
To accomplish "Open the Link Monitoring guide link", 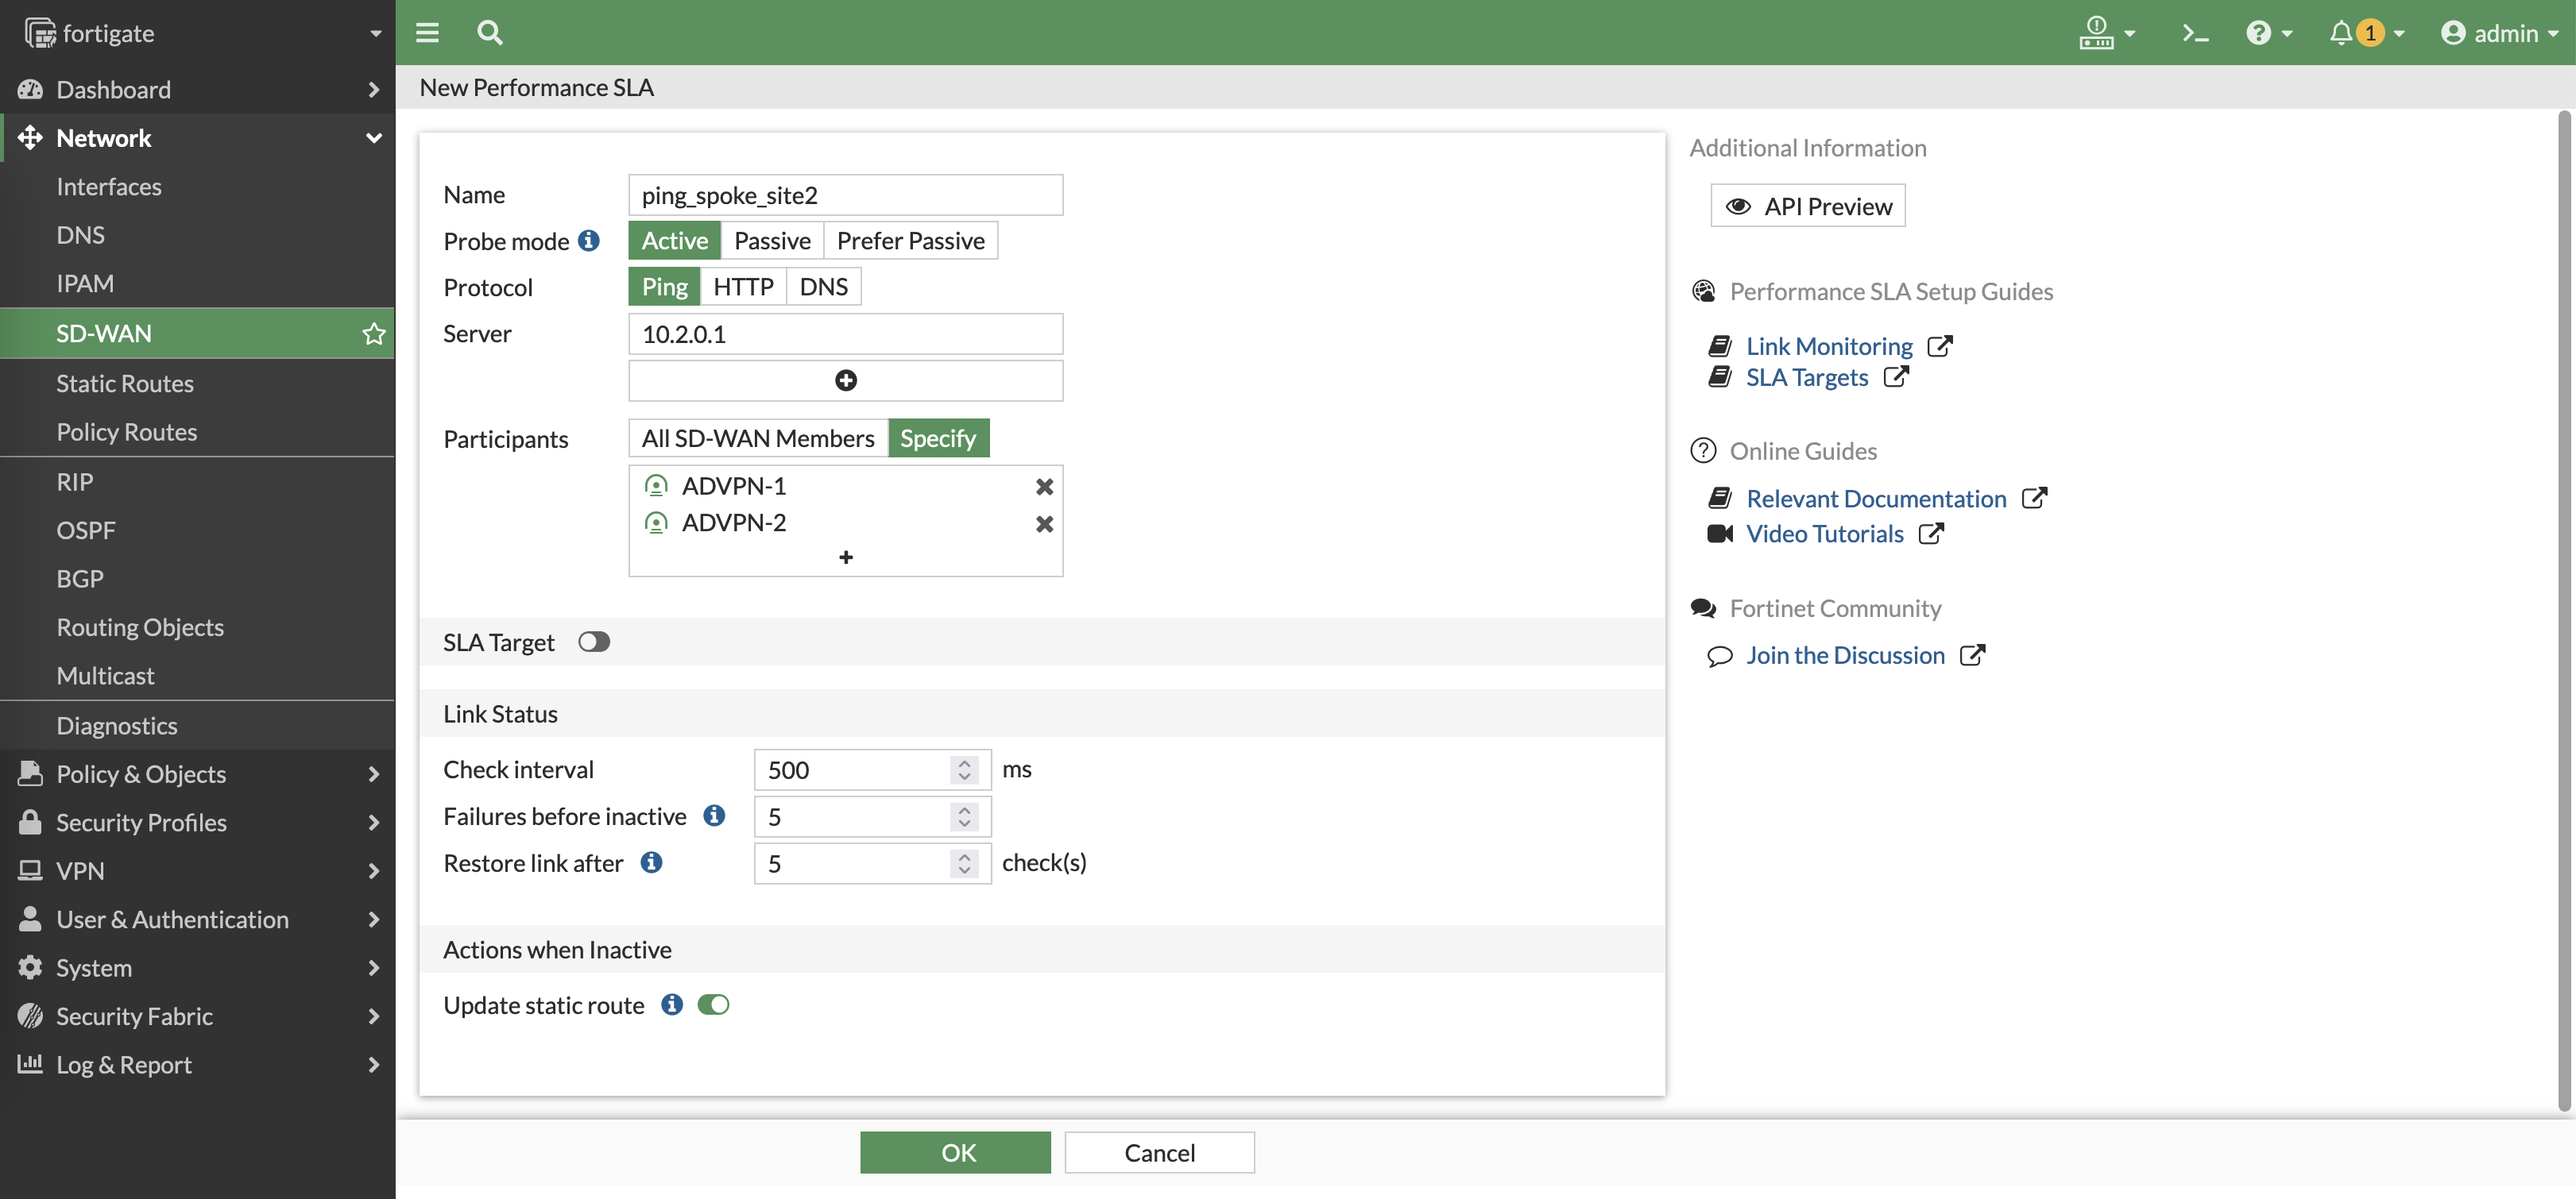I will [x=1828, y=345].
